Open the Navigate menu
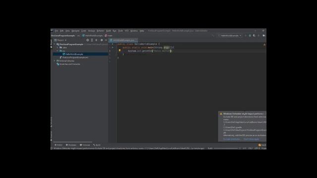The width and height of the screenshot is (317, 178). click(x=75, y=31)
